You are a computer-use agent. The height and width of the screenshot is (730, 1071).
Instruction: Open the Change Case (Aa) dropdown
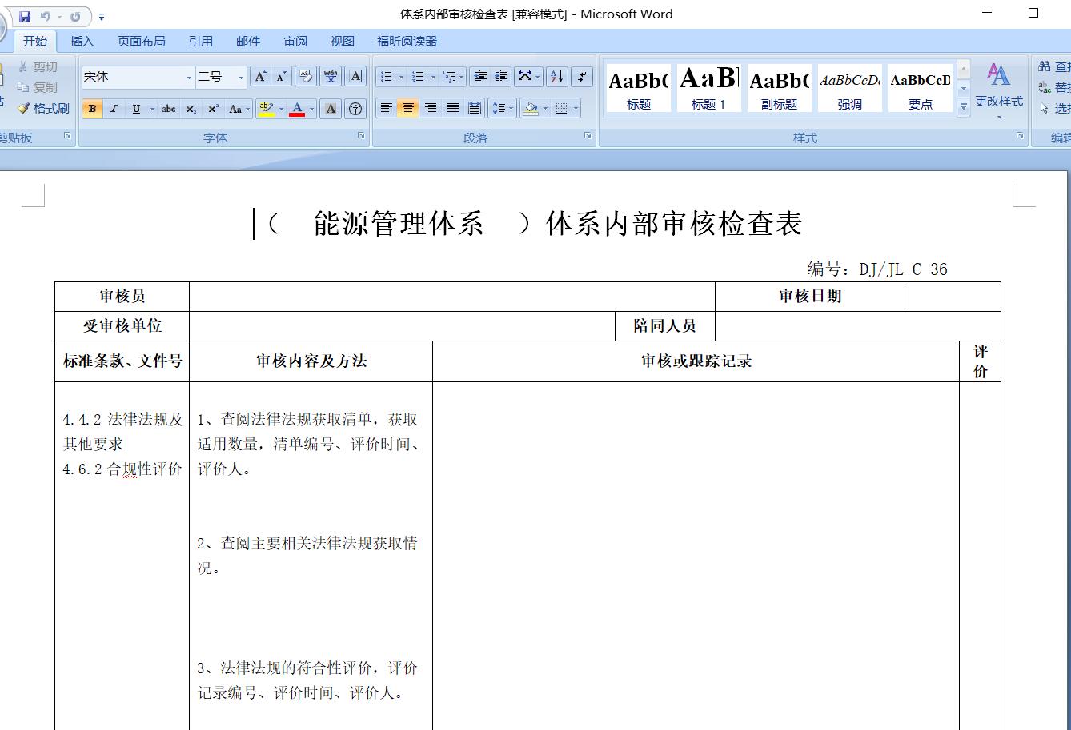[239, 109]
